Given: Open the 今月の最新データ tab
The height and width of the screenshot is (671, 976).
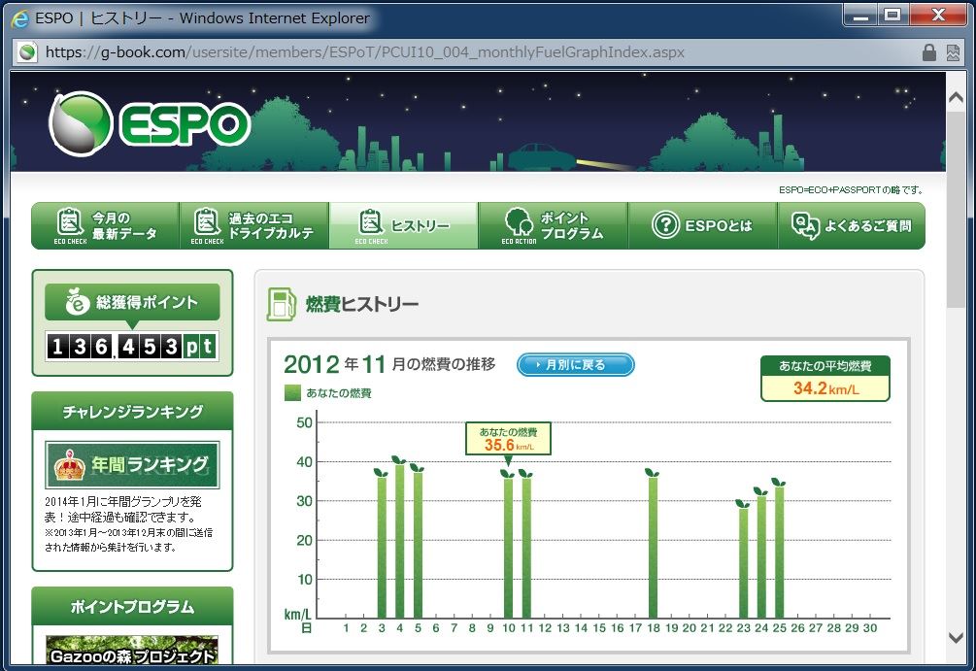Looking at the screenshot, I should pyautogui.click(x=105, y=225).
